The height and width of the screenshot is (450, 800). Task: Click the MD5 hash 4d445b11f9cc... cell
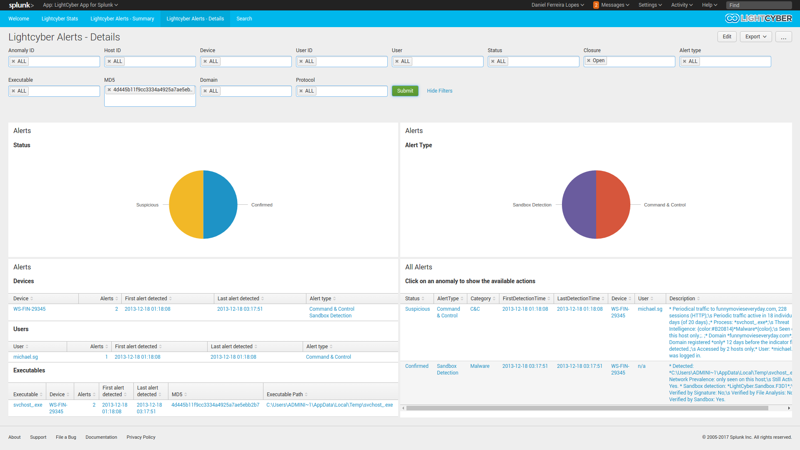click(x=215, y=405)
